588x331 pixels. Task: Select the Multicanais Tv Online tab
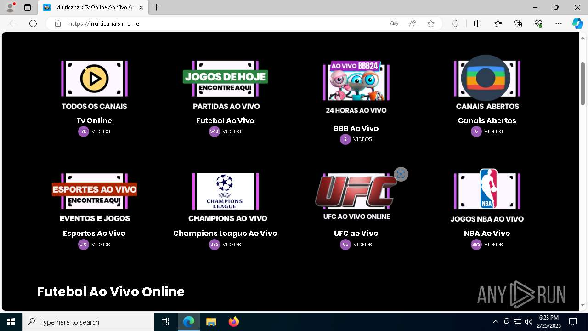pyautogui.click(x=93, y=7)
